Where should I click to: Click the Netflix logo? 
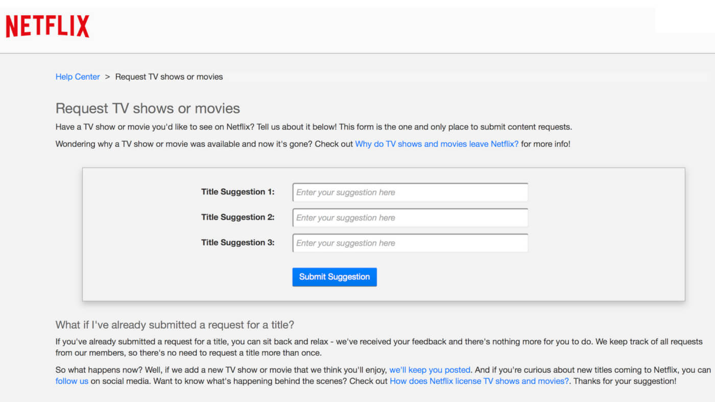[47, 26]
